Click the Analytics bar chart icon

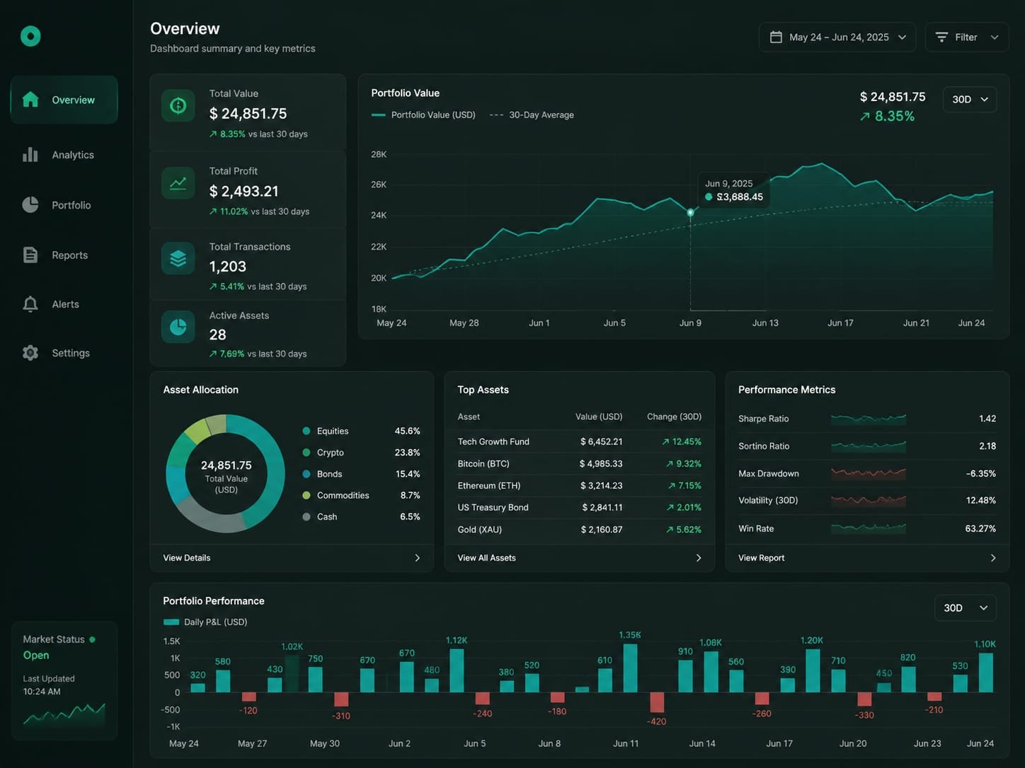pos(30,154)
